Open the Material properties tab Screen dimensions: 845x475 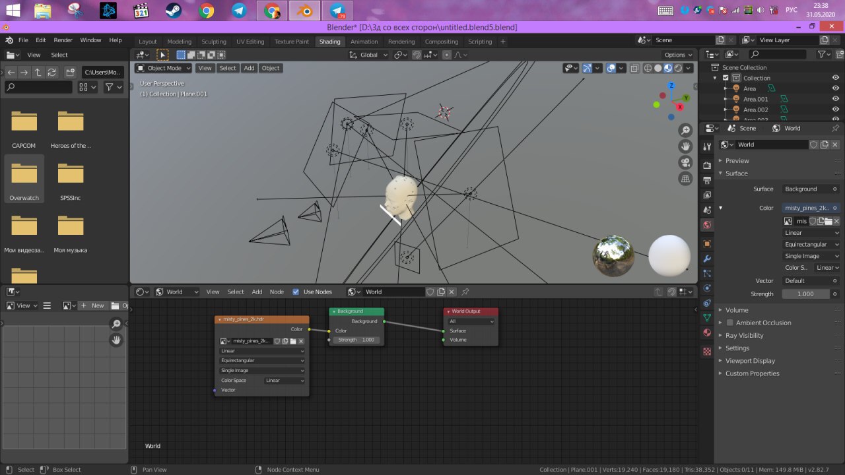coord(707,333)
